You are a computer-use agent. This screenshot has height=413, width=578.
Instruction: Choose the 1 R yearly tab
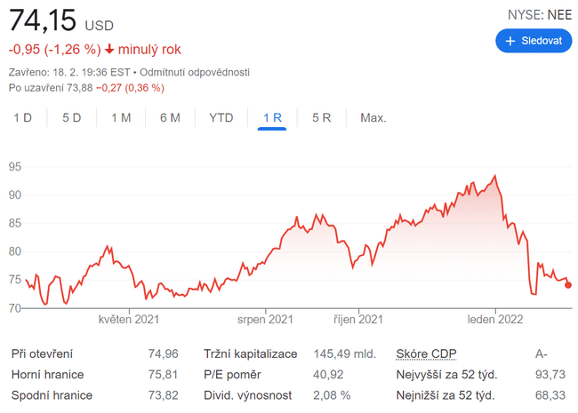point(272,117)
